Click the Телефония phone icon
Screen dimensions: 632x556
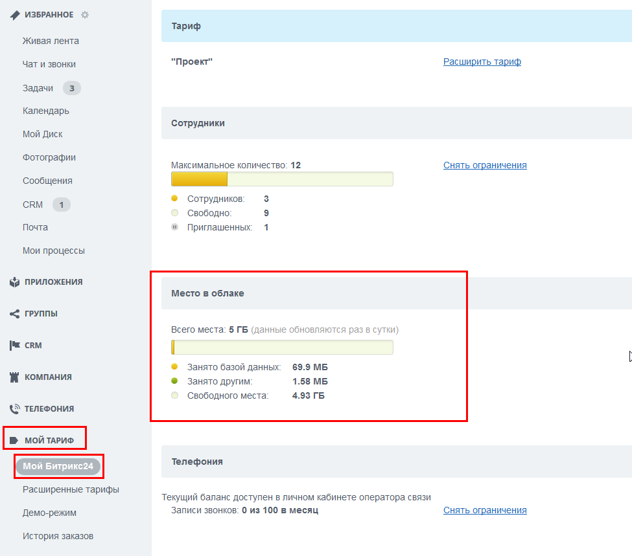tap(14, 408)
